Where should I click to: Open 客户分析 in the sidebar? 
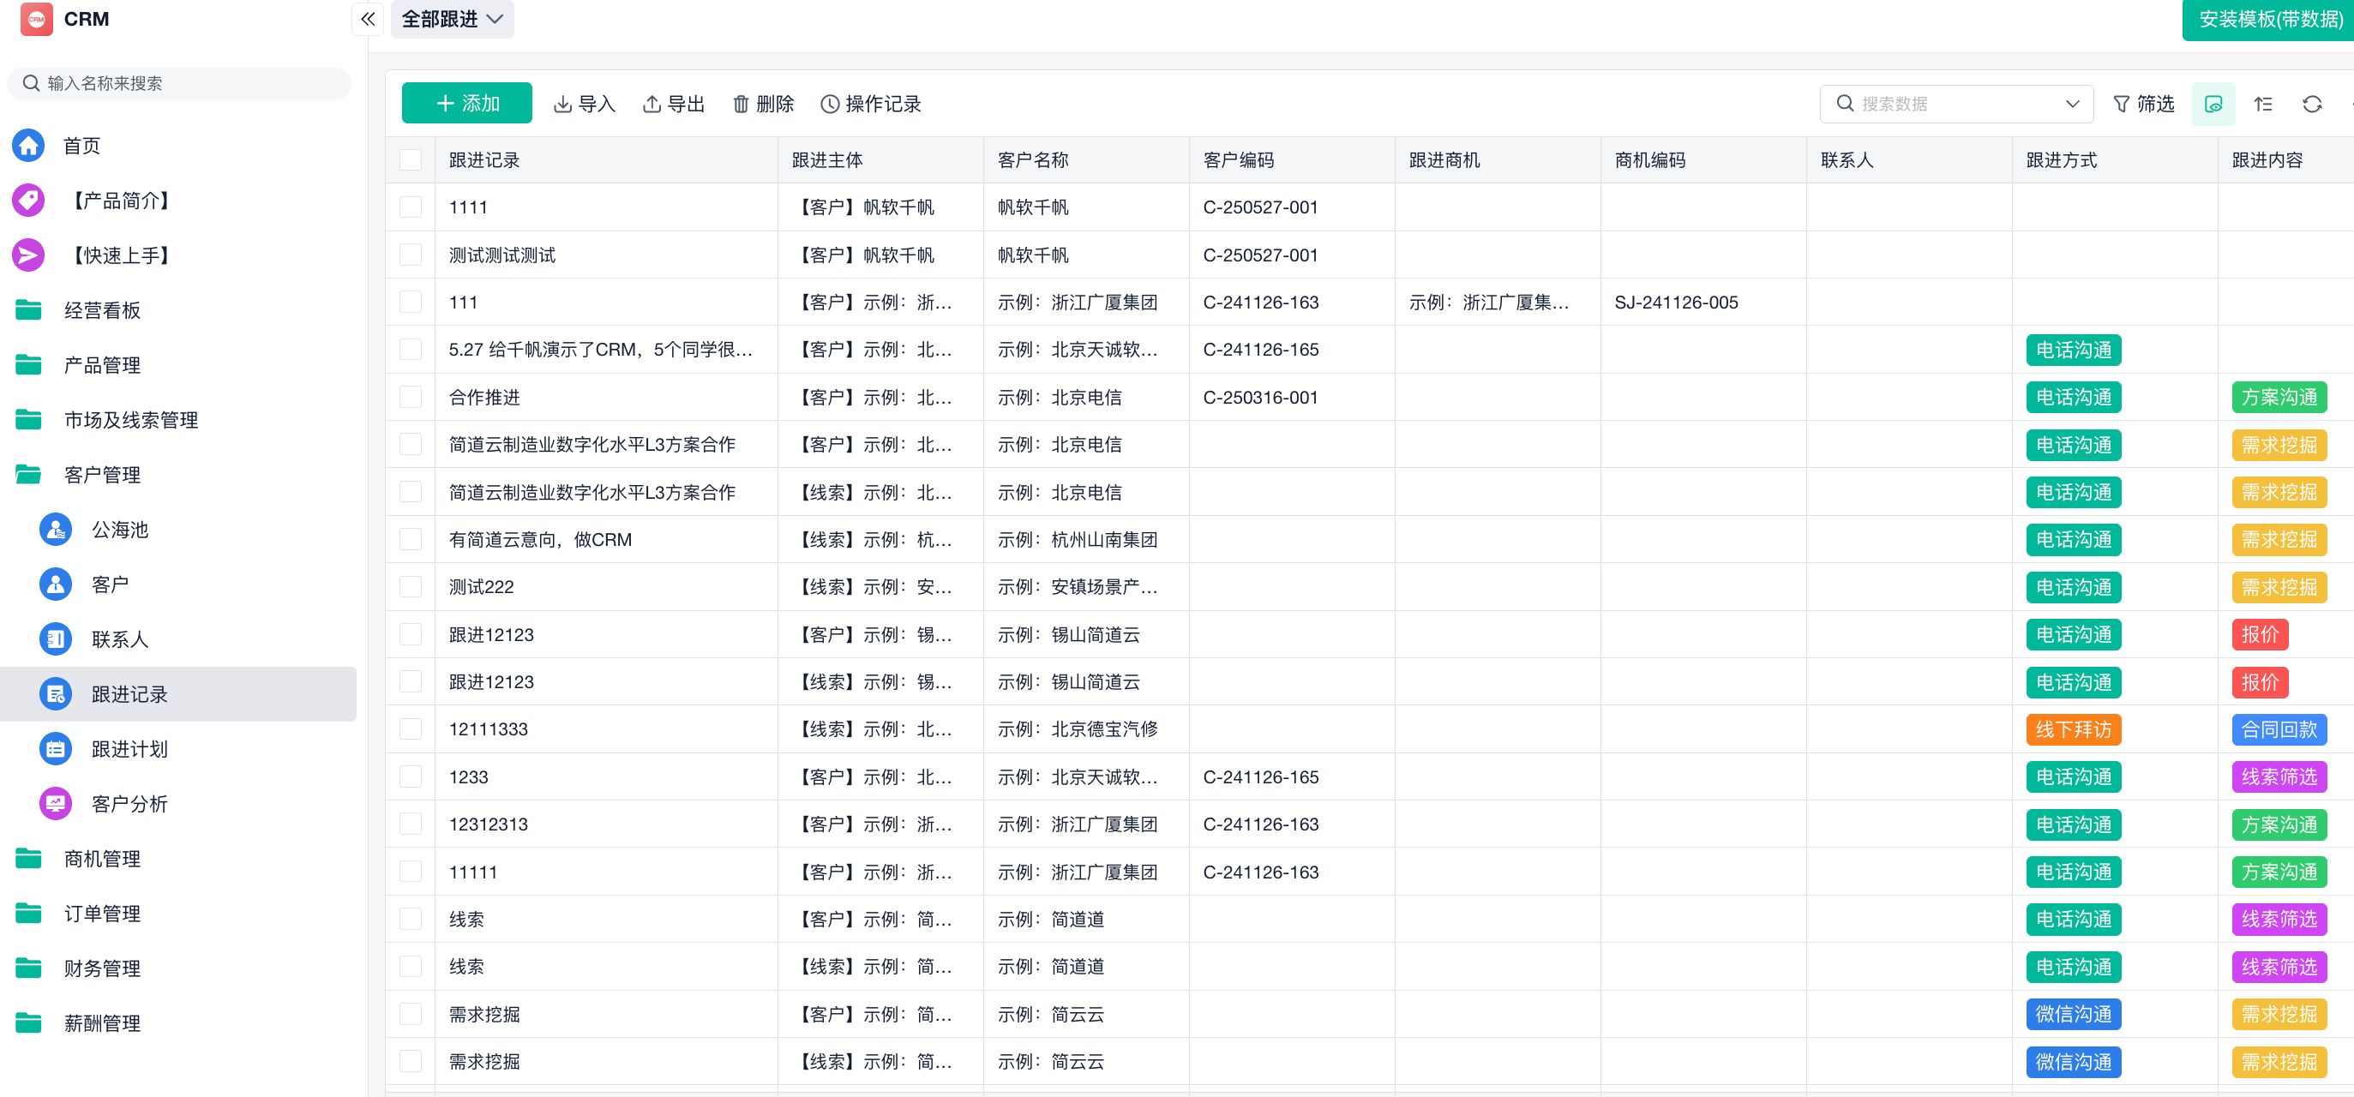[129, 804]
